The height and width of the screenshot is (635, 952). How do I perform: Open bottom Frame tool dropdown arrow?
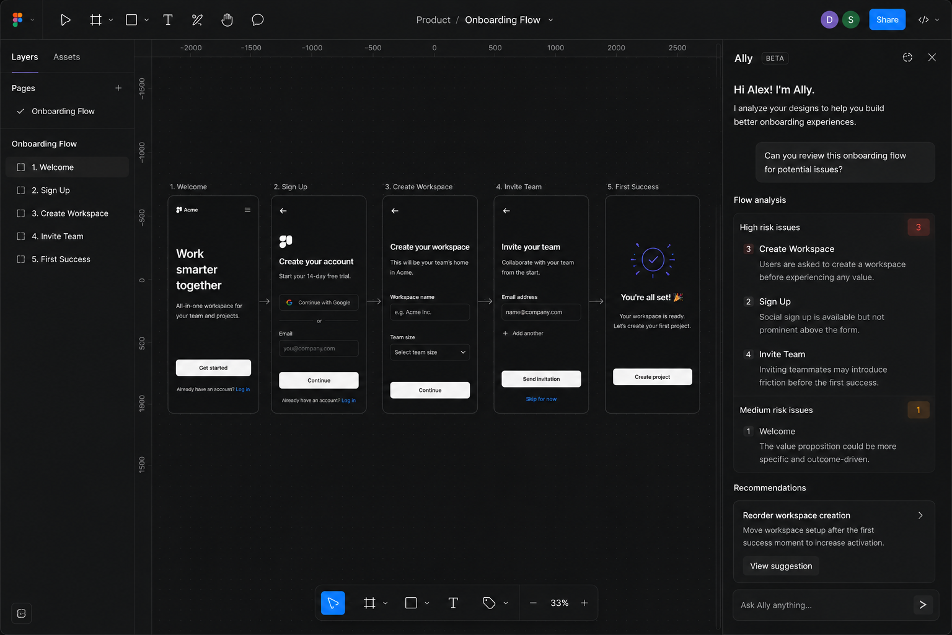386,603
